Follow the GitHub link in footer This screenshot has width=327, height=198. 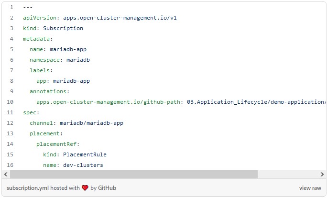pos(107,188)
